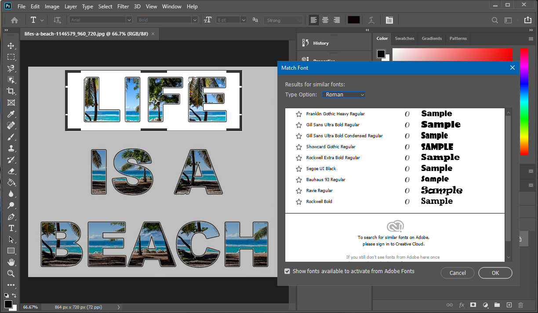Favorite Segoe UI Black star
The height and width of the screenshot is (313, 538).
pos(299,169)
